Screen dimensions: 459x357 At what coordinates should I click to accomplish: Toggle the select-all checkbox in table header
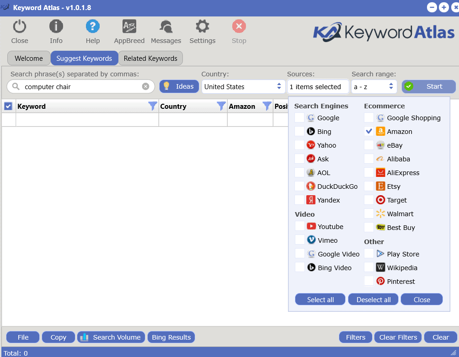click(x=8, y=106)
